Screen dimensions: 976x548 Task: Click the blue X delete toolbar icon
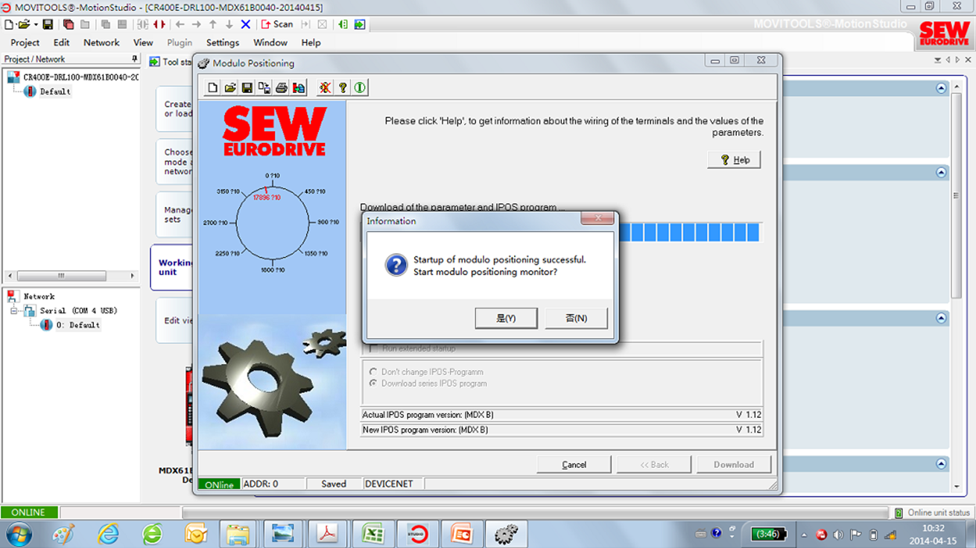click(x=246, y=24)
